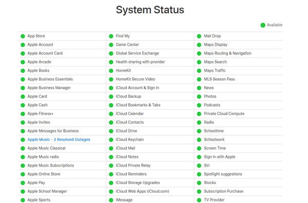This screenshot has height=203, width=308.
Task: Select the Subscription Purchase entry
Action: 223,191
